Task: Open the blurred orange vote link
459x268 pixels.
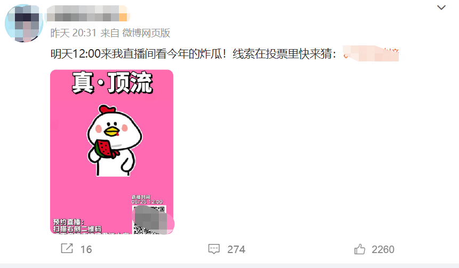Action: click(x=371, y=54)
